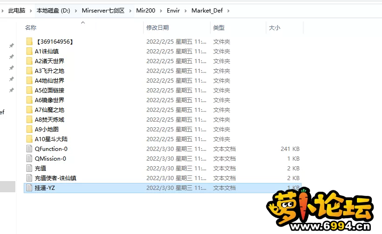Viewport: 382px width, 234px height.
Task: Expand breadcrumb arrow after 本地磁盘 (D:)
Action: (76, 11)
